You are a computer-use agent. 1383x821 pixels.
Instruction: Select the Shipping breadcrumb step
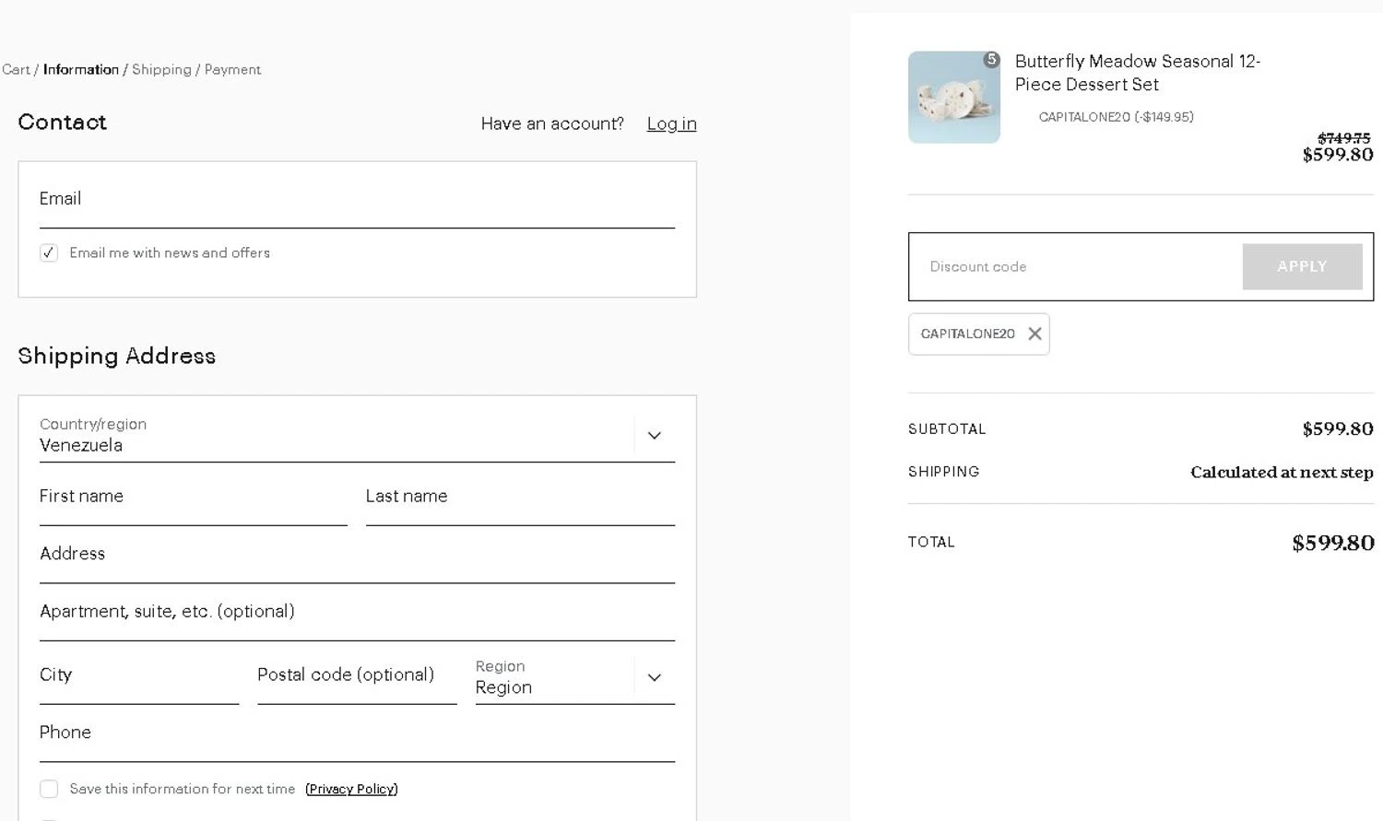(x=161, y=69)
